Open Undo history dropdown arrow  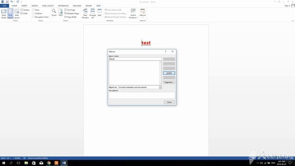coord(14,2)
